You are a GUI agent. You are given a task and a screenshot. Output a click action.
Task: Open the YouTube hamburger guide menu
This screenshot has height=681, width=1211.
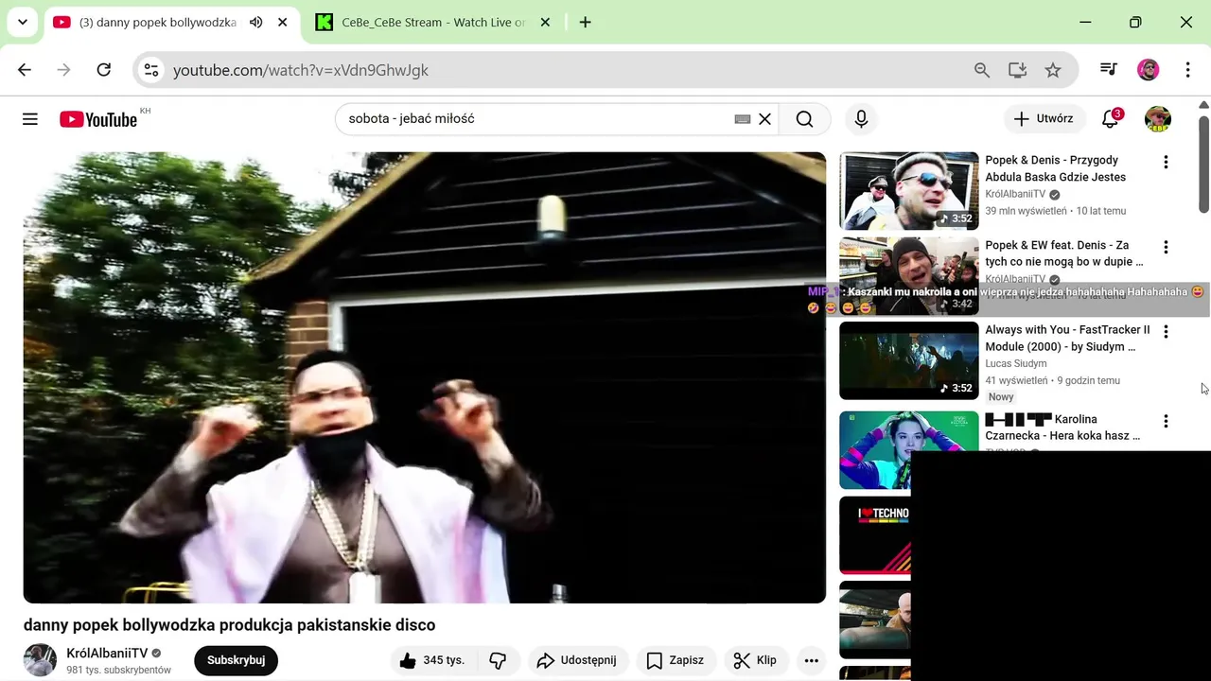pos(30,119)
